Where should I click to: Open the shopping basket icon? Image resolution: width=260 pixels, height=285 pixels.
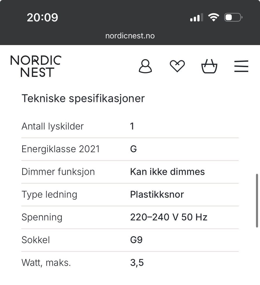(x=209, y=66)
